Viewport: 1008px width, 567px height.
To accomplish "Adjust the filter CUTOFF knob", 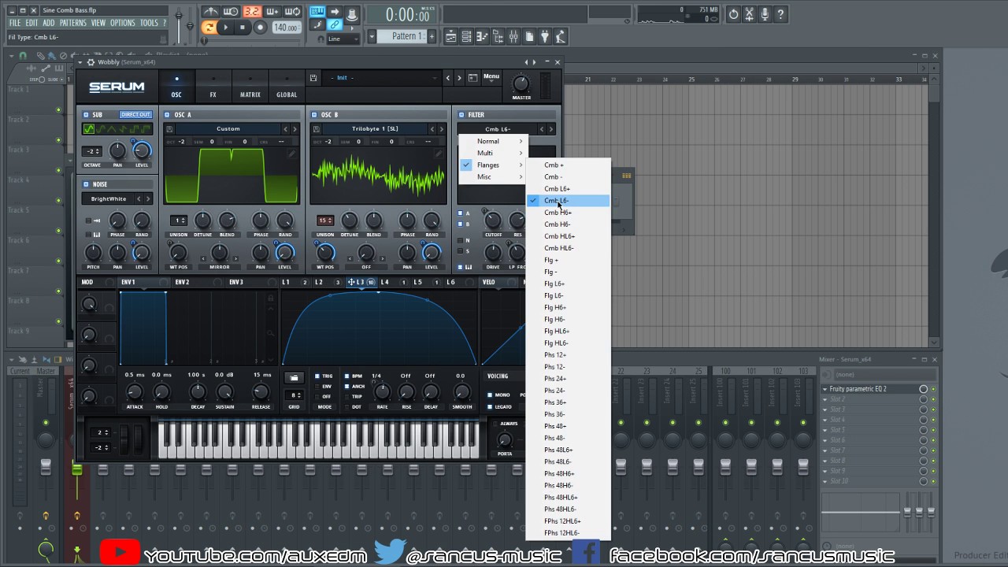I will pos(493,220).
